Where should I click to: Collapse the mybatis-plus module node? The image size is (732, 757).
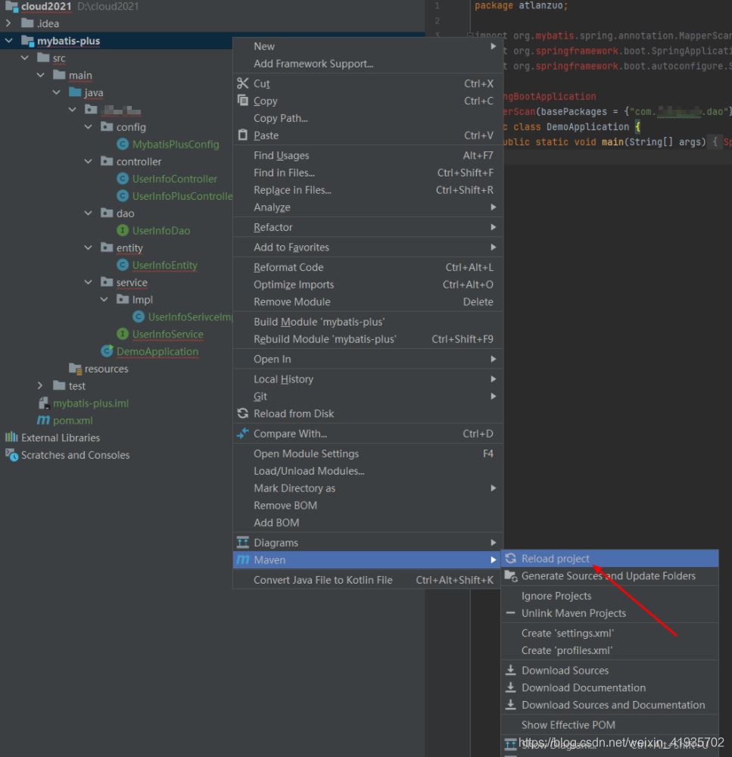tap(9, 41)
